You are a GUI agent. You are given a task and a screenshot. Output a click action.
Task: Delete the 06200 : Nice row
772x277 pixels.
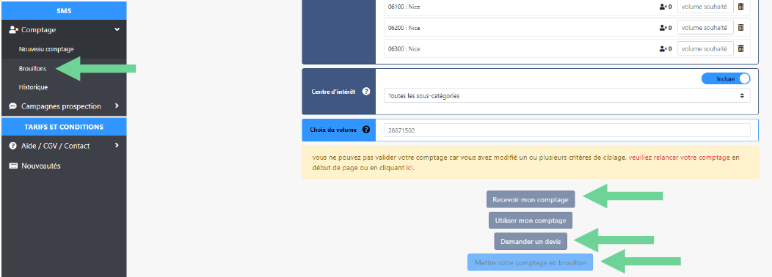click(x=740, y=28)
